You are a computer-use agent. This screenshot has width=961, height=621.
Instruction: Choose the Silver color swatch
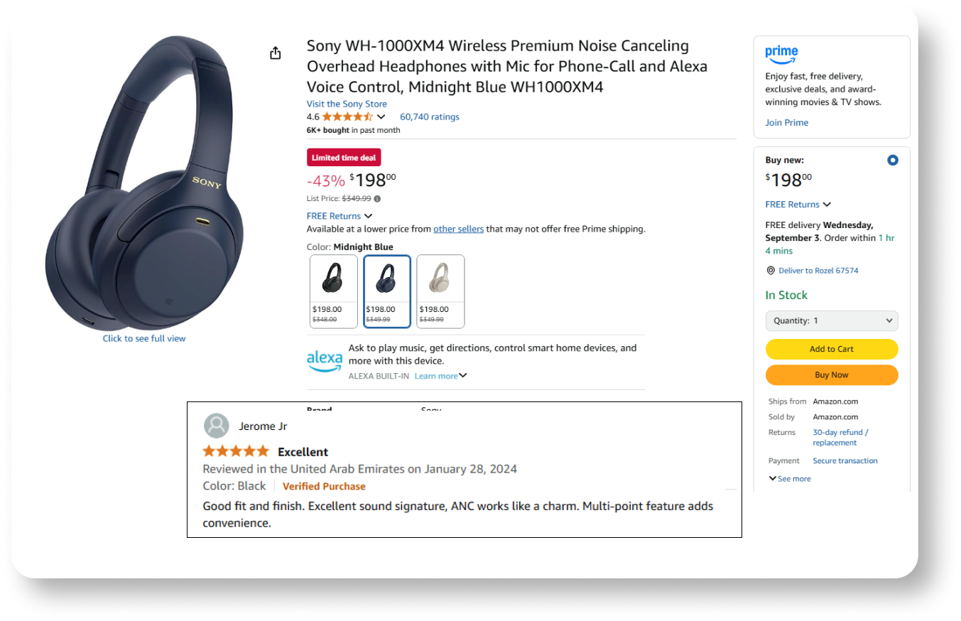(x=440, y=291)
